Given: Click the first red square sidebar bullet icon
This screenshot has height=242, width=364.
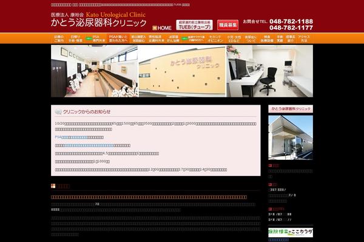Looking at the screenshot, I should coord(270,165).
